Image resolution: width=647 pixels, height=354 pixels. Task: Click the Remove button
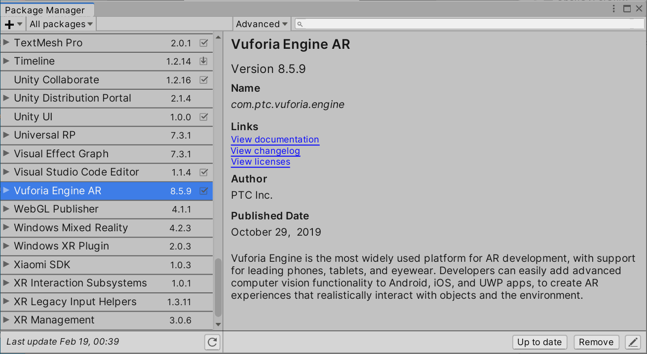coord(596,342)
